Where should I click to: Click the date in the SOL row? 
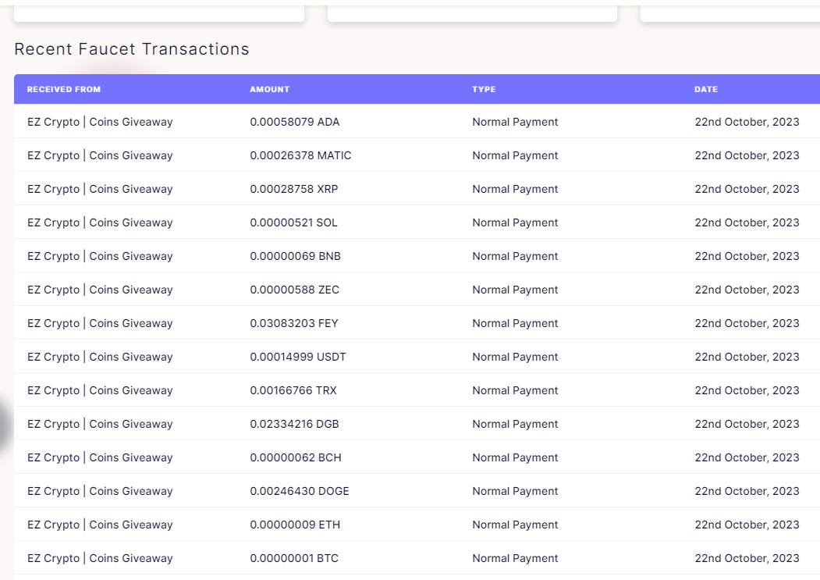(747, 222)
